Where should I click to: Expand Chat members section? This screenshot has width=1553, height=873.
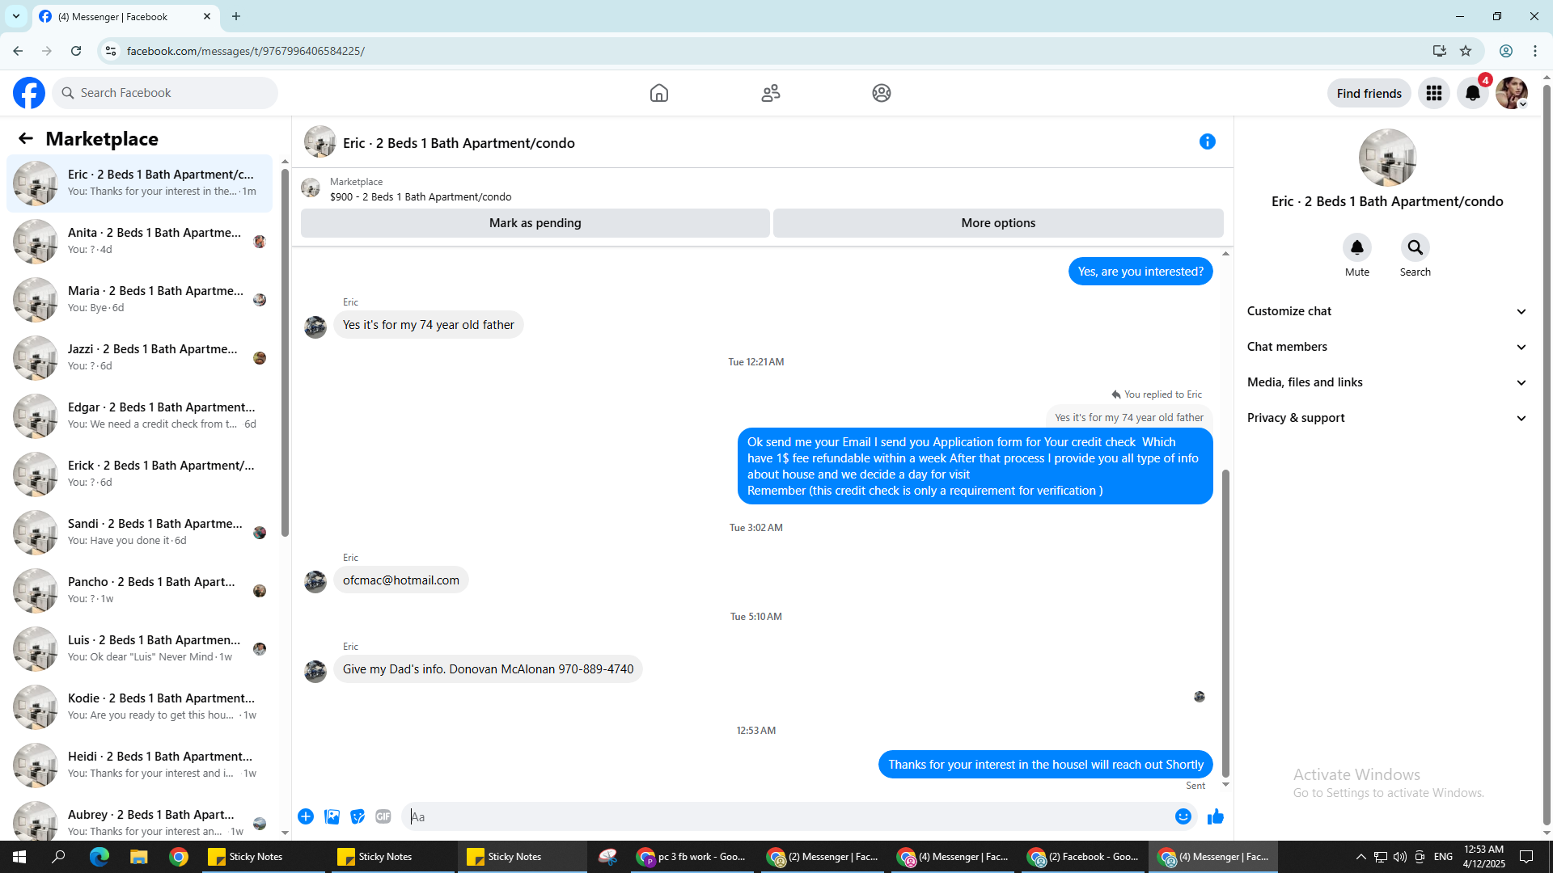pos(1387,347)
